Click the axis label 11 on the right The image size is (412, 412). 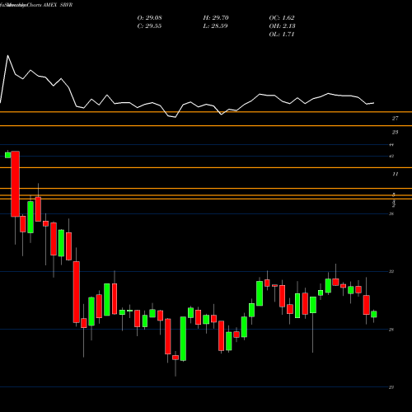pos(396,174)
